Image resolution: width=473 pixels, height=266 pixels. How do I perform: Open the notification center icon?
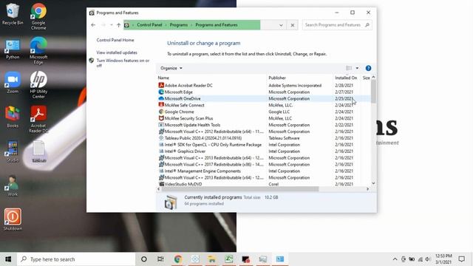click(x=461, y=259)
